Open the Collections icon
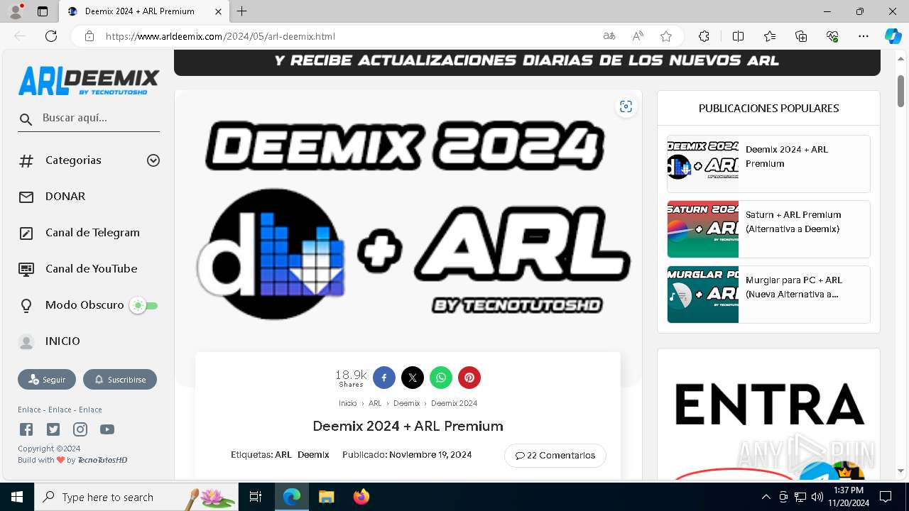The height and width of the screenshot is (511, 909). coord(801,36)
